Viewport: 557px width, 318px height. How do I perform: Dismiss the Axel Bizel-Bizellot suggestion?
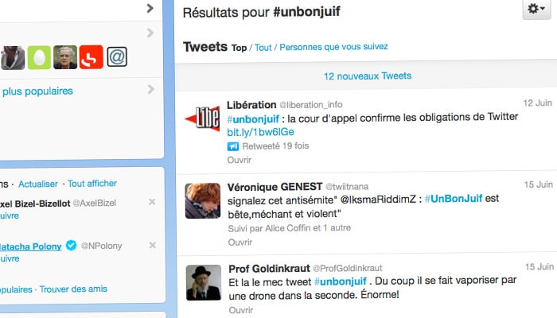(152, 202)
